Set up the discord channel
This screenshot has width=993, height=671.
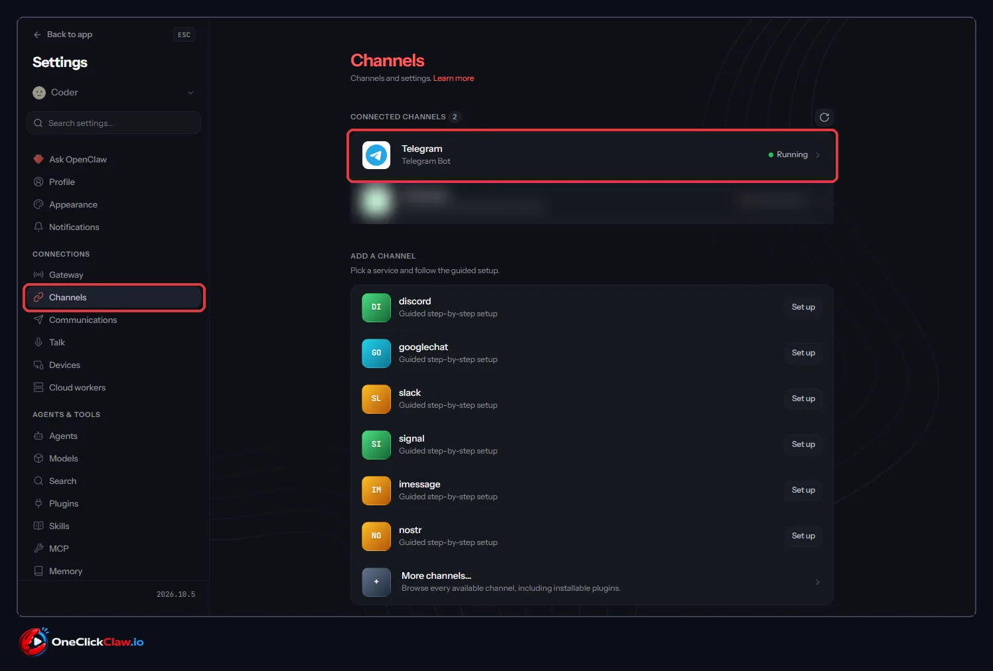803,307
